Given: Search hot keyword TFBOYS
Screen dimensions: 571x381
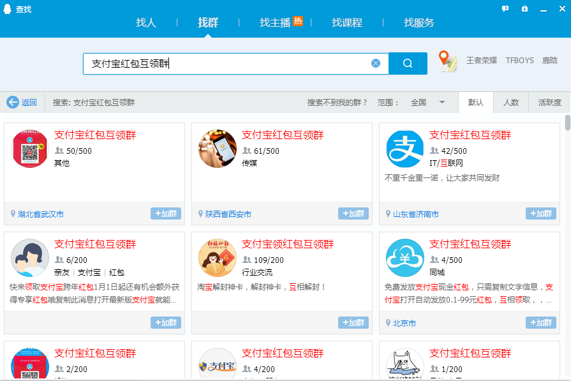Looking at the screenshot, I should tap(520, 61).
